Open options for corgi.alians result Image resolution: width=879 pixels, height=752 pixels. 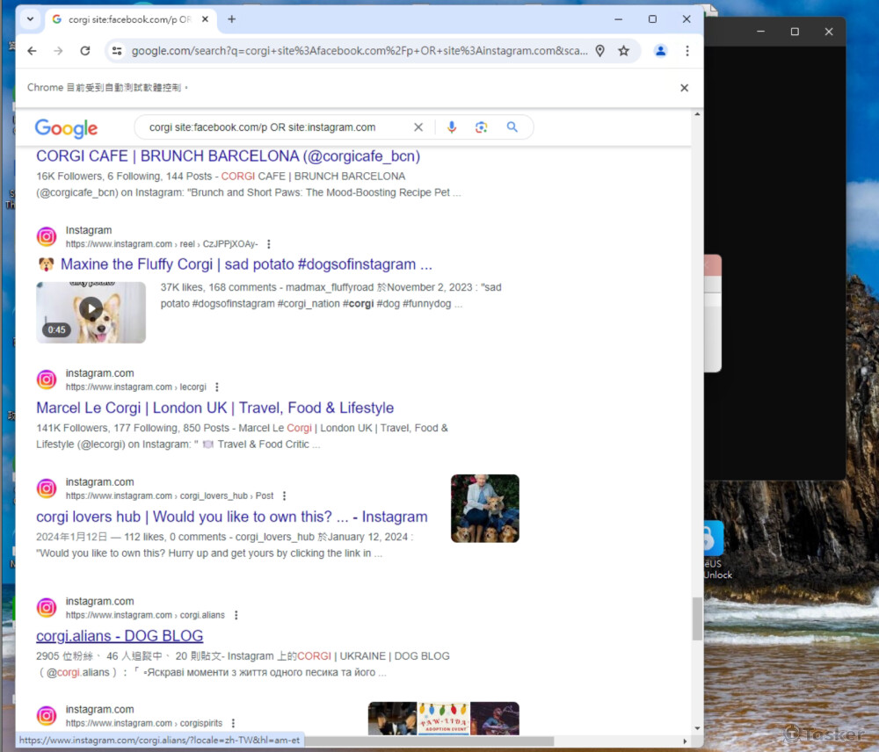click(x=236, y=616)
